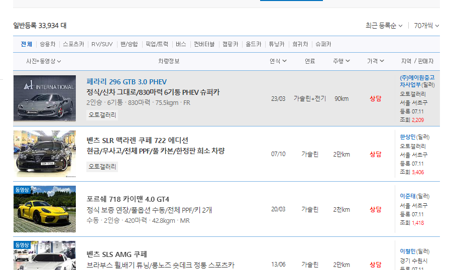The width and height of the screenshot is (457, 270).
Task: Click 상담 price on the SLS AMG row
Action: pyautogui.click(x=376, y=264)
